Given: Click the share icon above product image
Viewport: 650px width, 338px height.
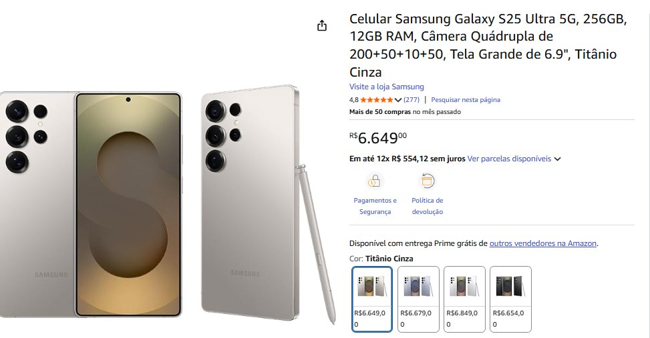Looking at the screenshot, I should coord(322,25).
